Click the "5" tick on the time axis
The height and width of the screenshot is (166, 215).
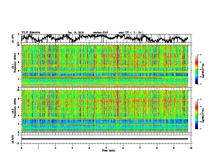(x=106, y=148)
